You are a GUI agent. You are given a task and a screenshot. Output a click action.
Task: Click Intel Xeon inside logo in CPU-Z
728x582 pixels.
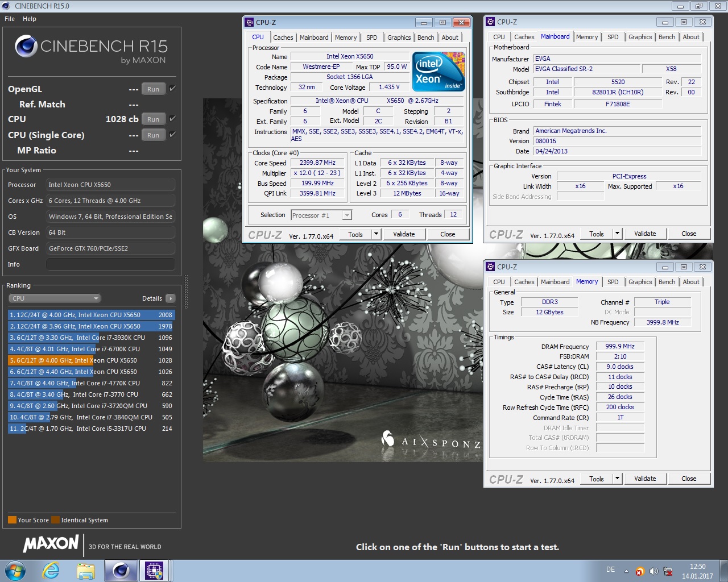click(439, 72)
